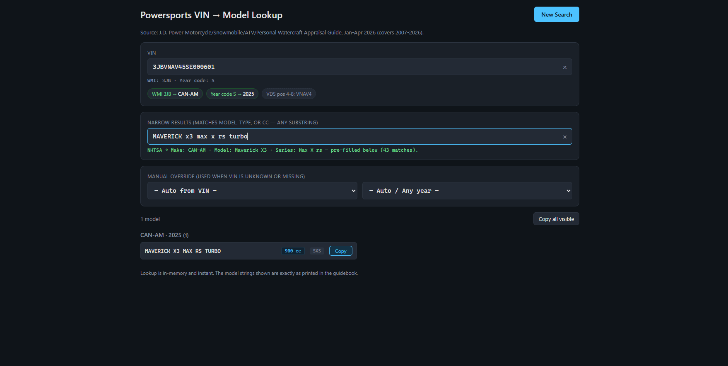Click the 1 model count text

(150, 219)
